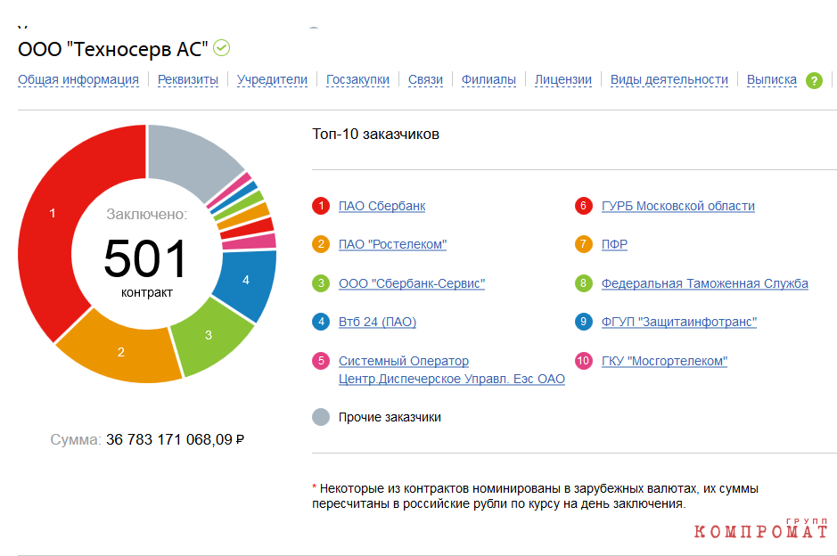Open the Общая информация tab
837x556 pixels.
coord(78,79)
